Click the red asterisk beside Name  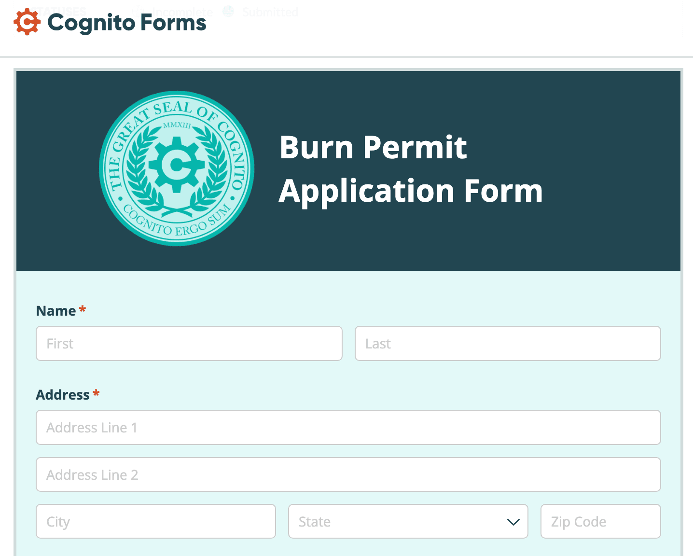(83, 309)
